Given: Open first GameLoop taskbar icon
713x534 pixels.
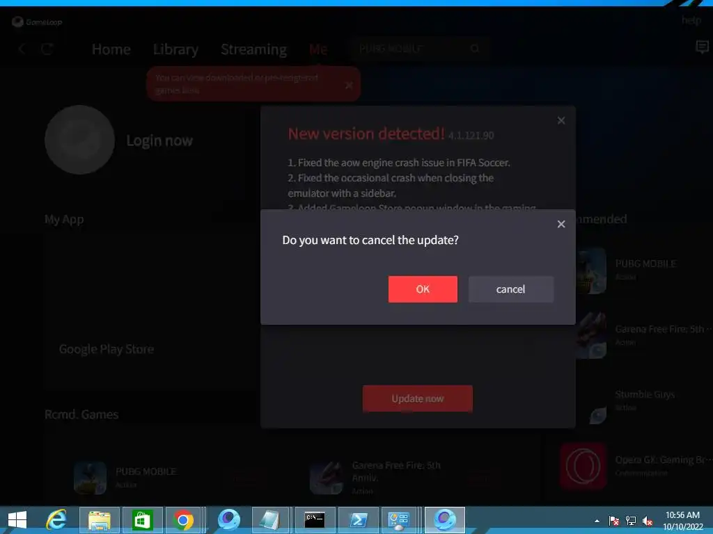Looking at the screenshot, I should pyautogui.click(x=228, y=520).
